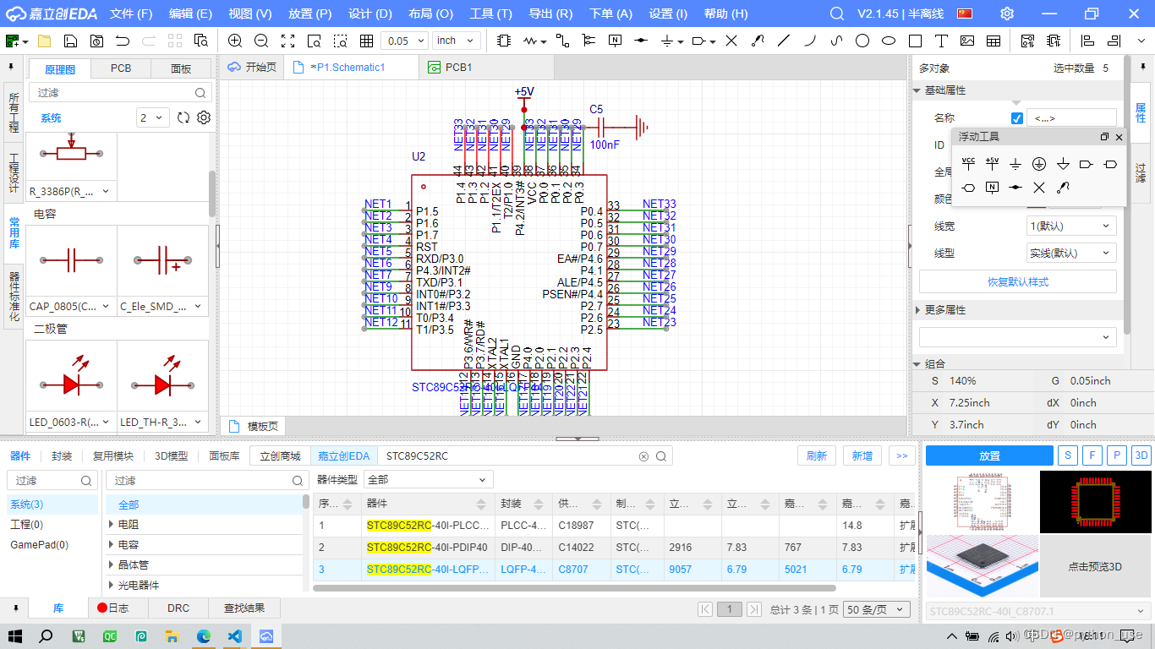The width and height of the screenshot is (1155, 649).
Task: Open the inch unit dropdown
Action: [457, 41]
